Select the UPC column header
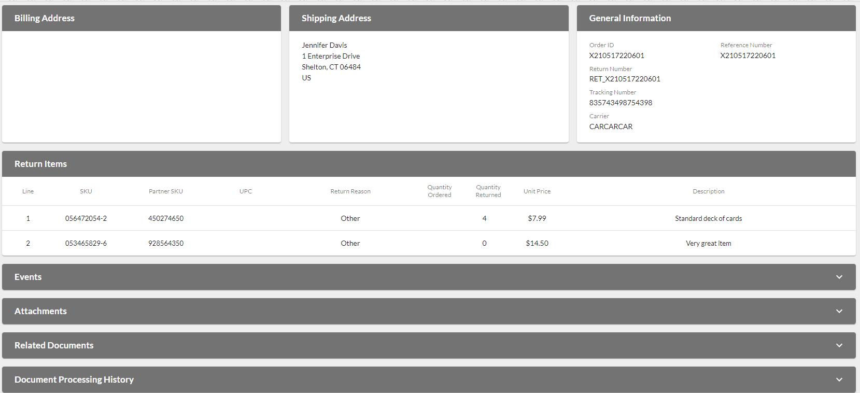 [246, 191]
